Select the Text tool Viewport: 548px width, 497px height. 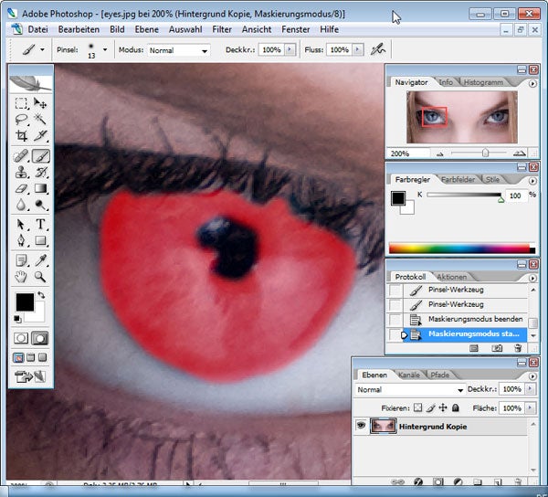pyautogui.click(x=40, y=224)
